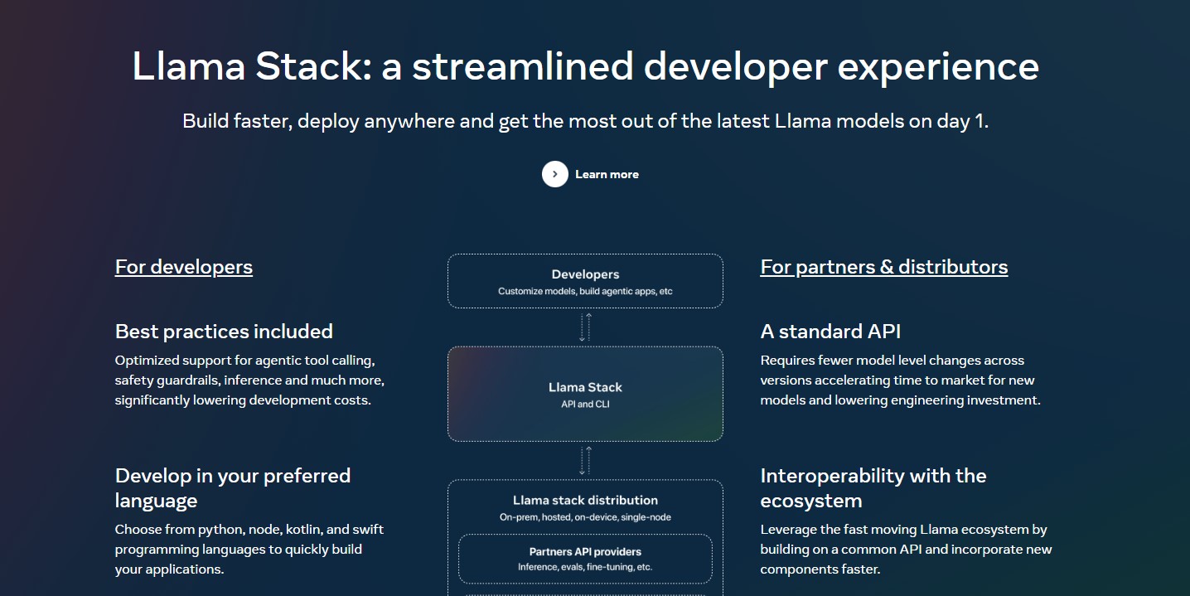
Task: Click the 'Develop in your preferred language' heading
Action: pyautogui.click(x=233, y=488)
